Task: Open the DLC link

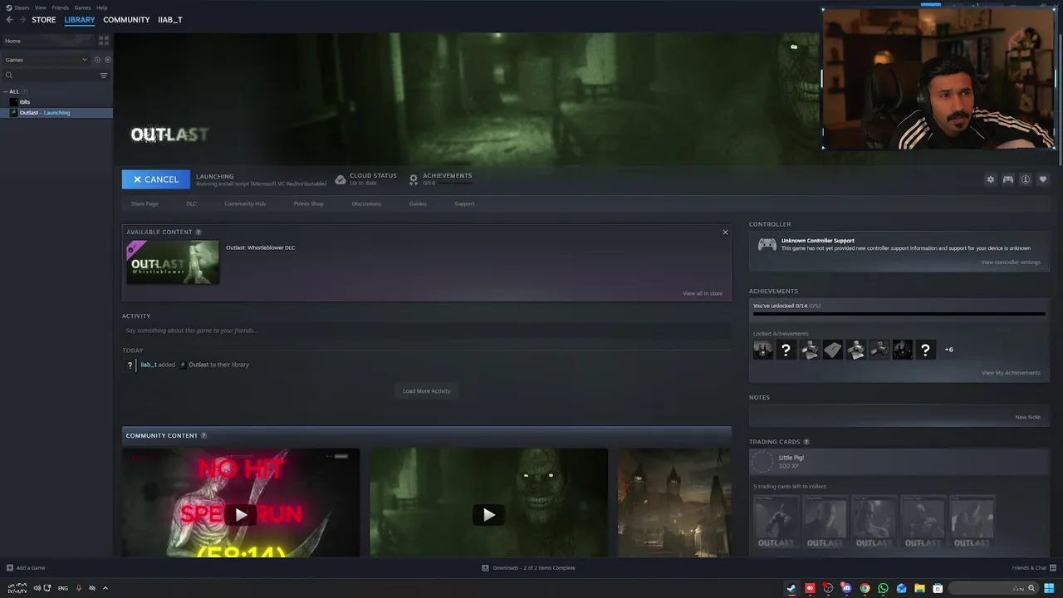Action: tap(191, 203)
